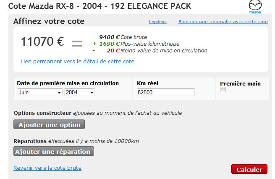
Task: Expand the Juin month dropdown
Action: (40, 93)
